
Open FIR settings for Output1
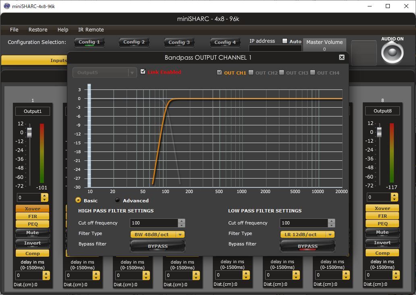[32, 216]
